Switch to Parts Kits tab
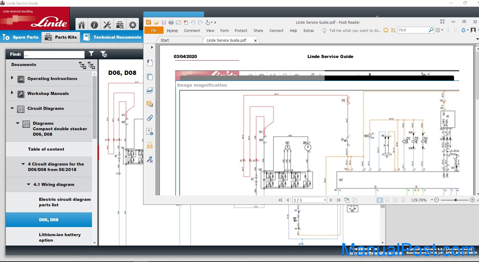Screen dimensions: 479x262 [x=61, y=37]
